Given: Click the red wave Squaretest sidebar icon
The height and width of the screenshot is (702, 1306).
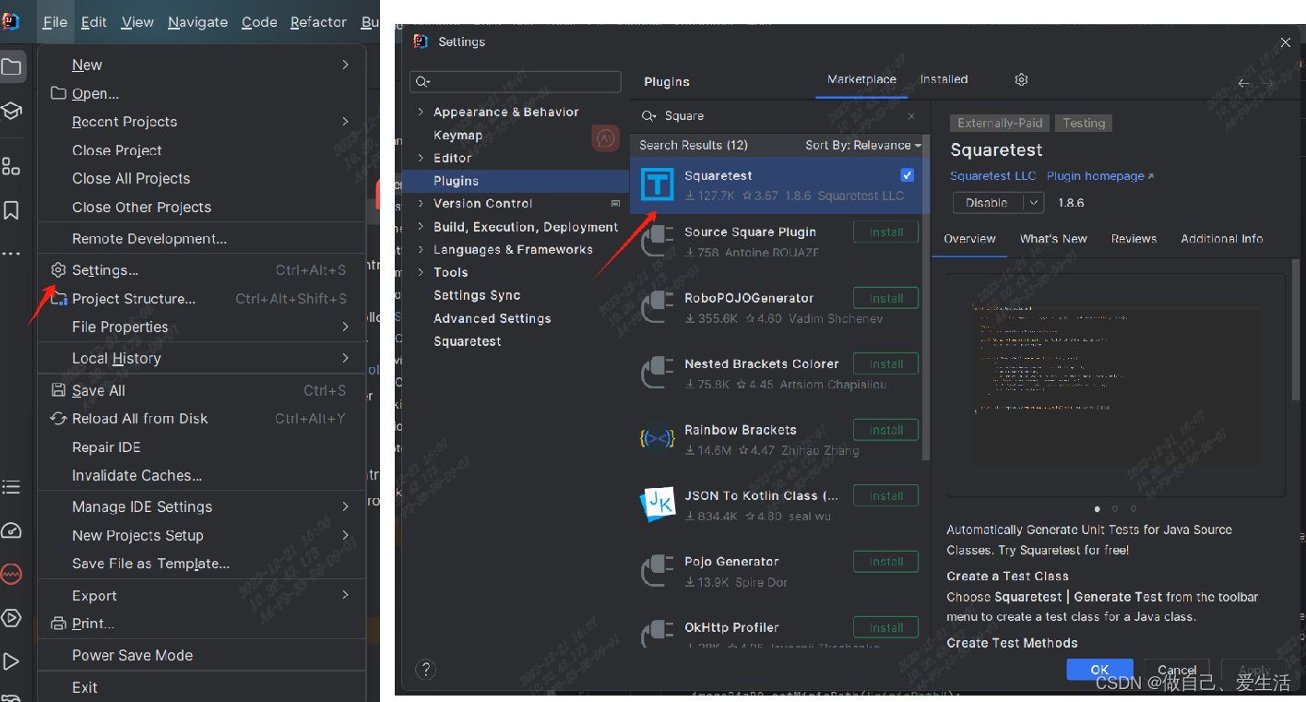Looking at the screenshot, I should click(x=11, y=574).
